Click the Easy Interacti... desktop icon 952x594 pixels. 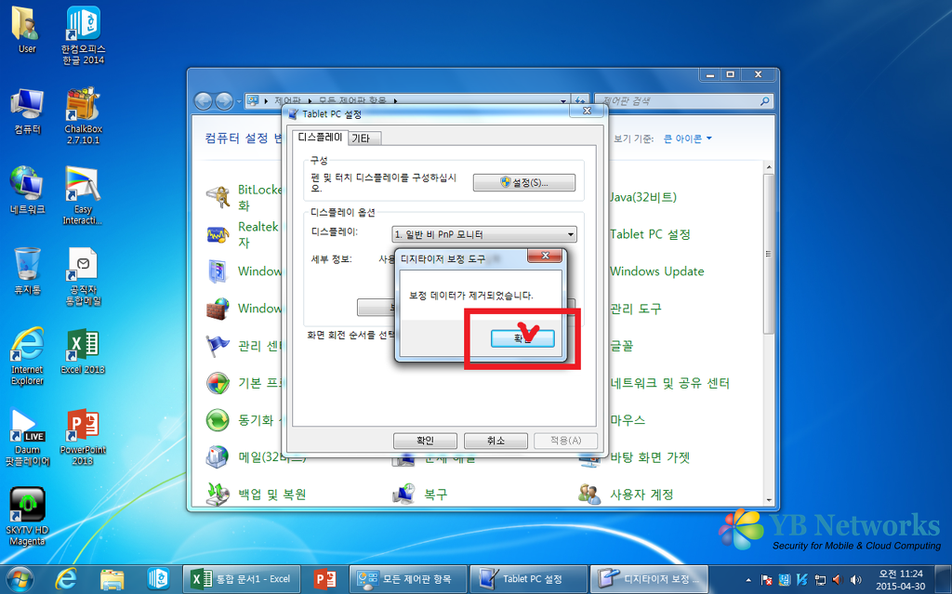click(83, 195)
